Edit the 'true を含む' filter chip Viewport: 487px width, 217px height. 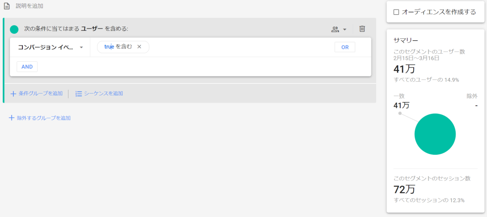click(x=118, y=47)
